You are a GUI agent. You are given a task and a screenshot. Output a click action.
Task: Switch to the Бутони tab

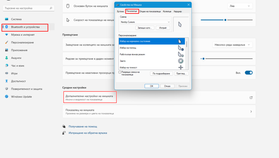pos(120,11)
